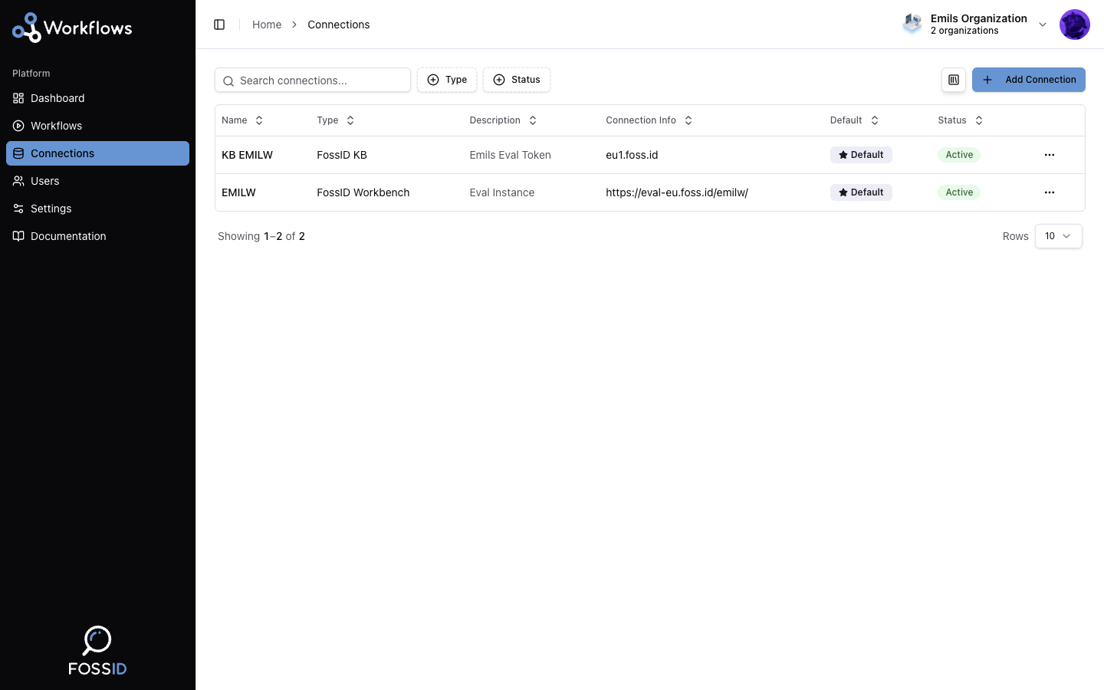Viewport: 1104px width, 690px height.
Task: Click the plus icon in Add Connection
Action: click(987, 80)
